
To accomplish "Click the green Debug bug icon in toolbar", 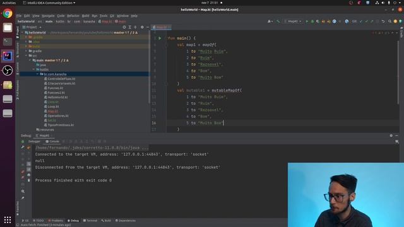I will point(312,21).
